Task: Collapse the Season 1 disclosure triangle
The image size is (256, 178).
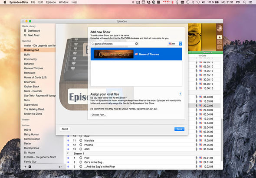Action: 68,153
